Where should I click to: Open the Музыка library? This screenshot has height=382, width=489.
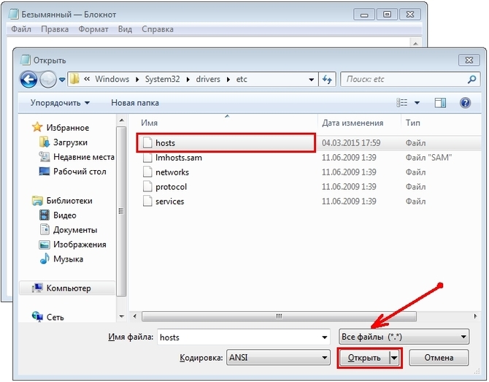click(x=67, y=259)
